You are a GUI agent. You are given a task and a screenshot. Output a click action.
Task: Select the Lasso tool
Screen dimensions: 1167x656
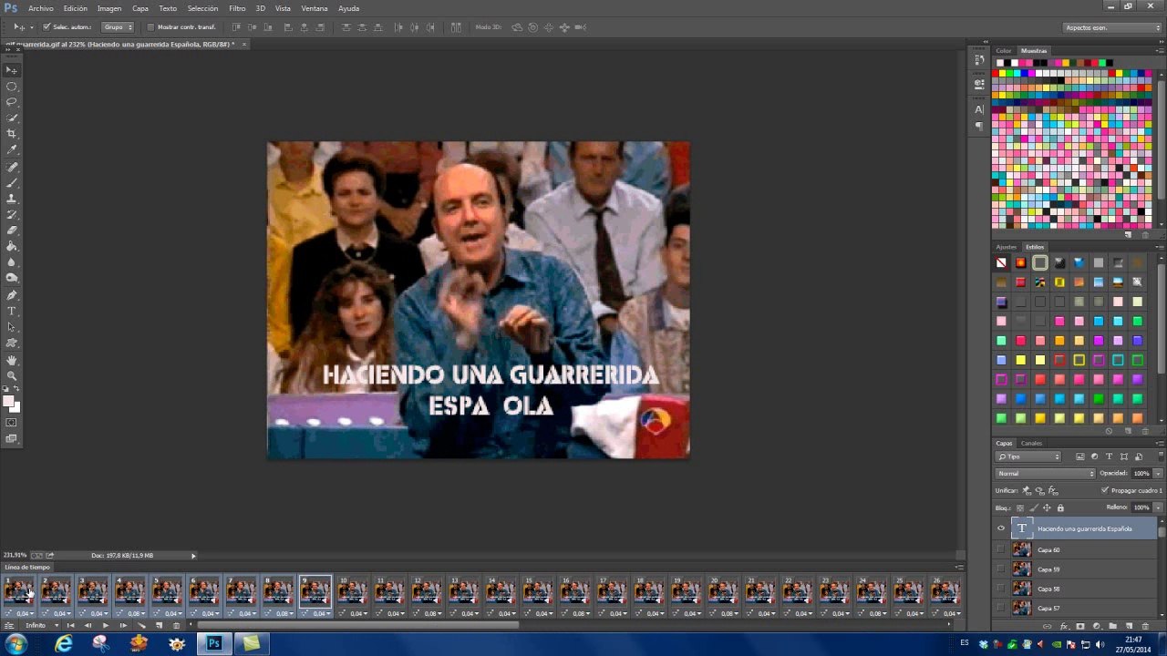pos(12,102)
